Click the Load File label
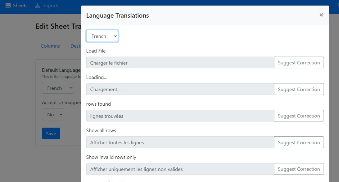This screenshot has height=182, width=339. coord(96,51)
